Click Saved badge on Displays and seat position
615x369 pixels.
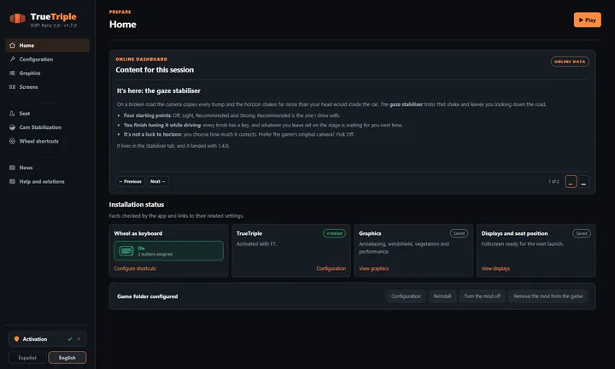pyautogui.click(x=582, y=233)
